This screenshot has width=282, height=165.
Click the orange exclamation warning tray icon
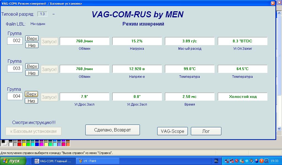coord(262,161)
